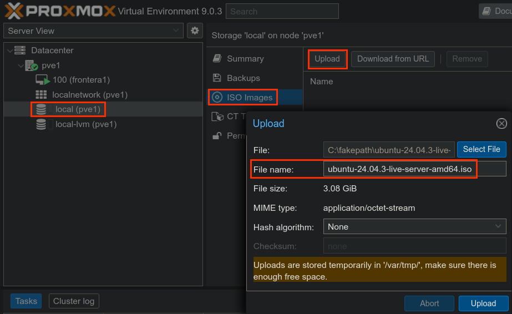The width and height of the screenshot is (512, 314).
Task: Click the Proxmox logo icon
Action: click(15, 11)
